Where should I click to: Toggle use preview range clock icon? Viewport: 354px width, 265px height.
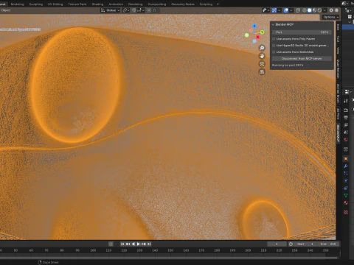291,244
